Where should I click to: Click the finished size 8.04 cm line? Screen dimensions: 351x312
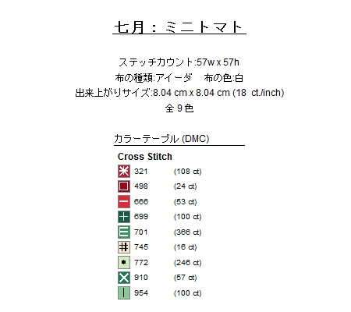point(179,93)
